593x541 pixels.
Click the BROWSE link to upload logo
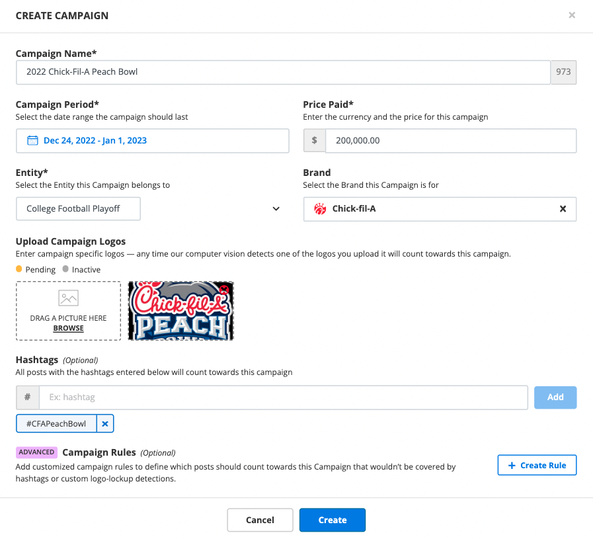[x=69, y=328]
